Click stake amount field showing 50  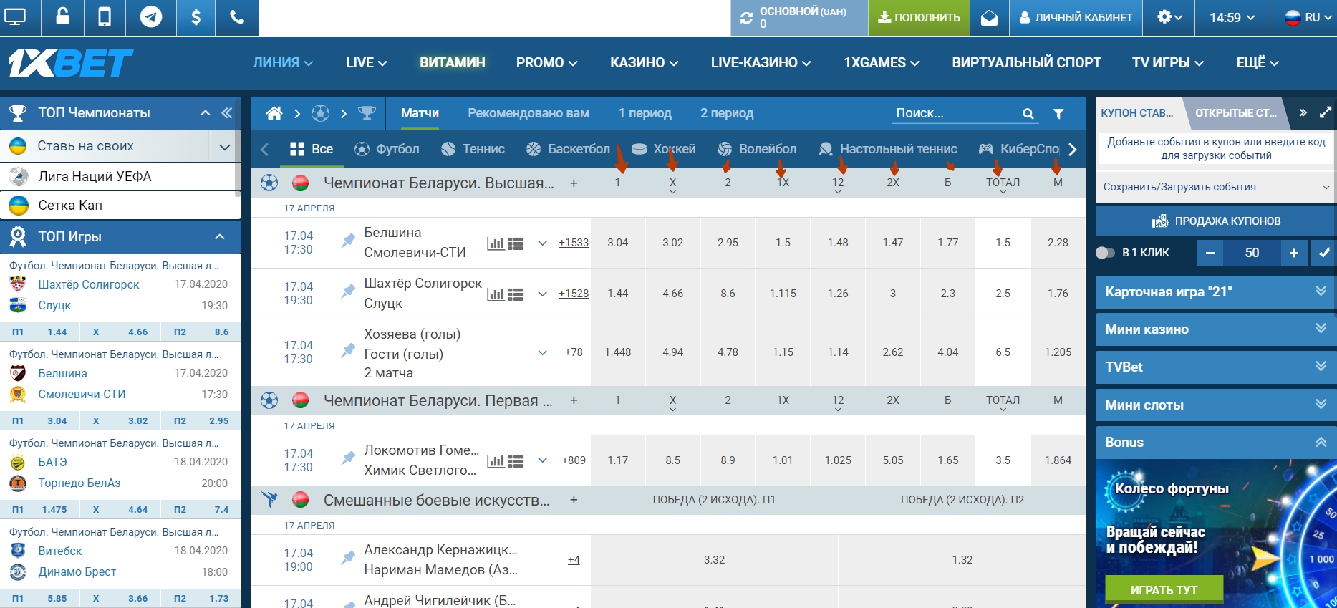tap(1252, 252)
